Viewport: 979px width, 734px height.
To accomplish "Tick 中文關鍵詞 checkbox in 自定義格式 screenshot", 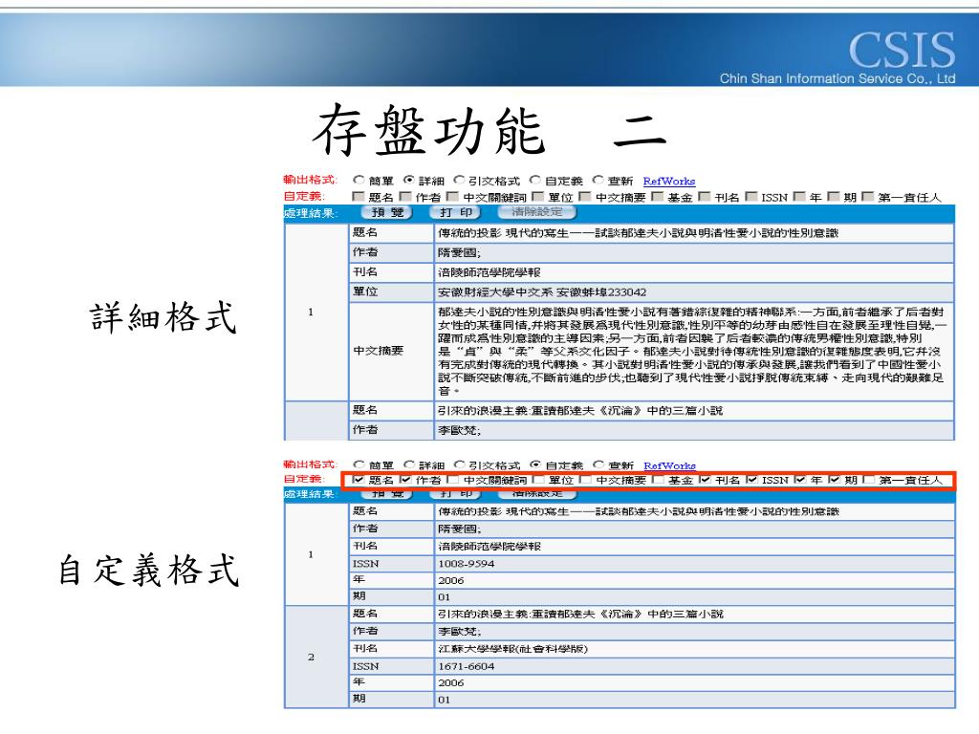I will [453, 480].
